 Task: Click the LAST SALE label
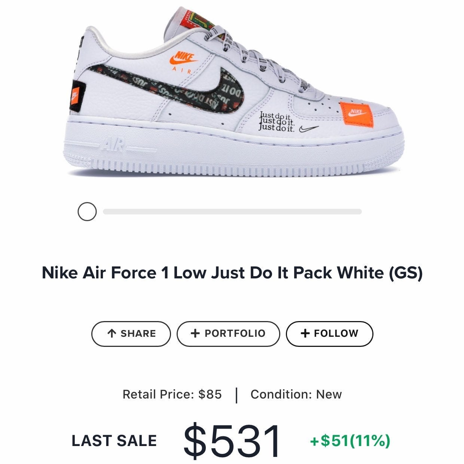click(x=114, y=441)
